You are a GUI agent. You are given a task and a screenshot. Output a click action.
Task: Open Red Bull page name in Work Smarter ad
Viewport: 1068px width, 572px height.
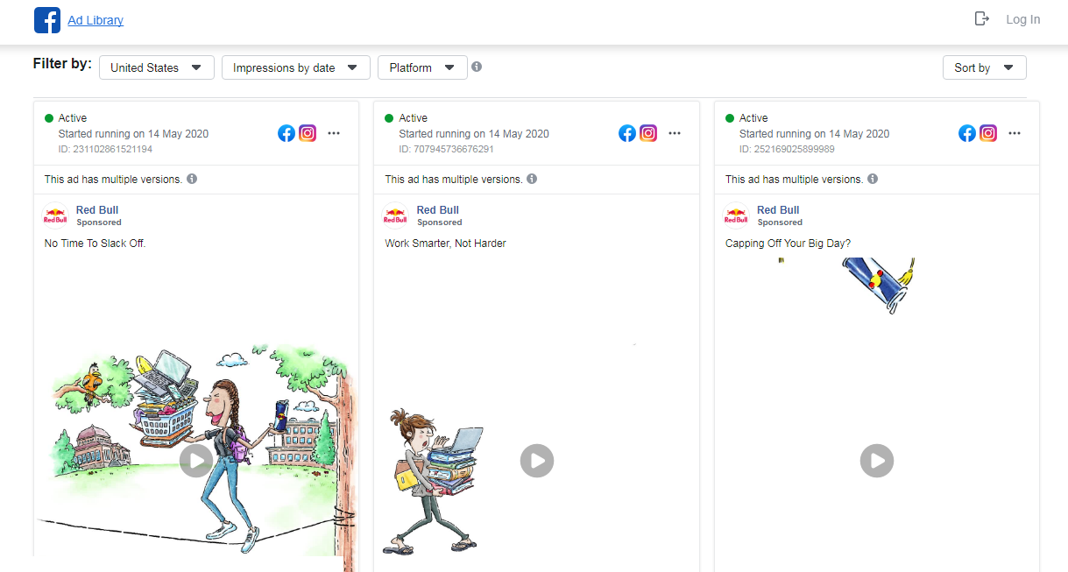click(x=438, y=209)
